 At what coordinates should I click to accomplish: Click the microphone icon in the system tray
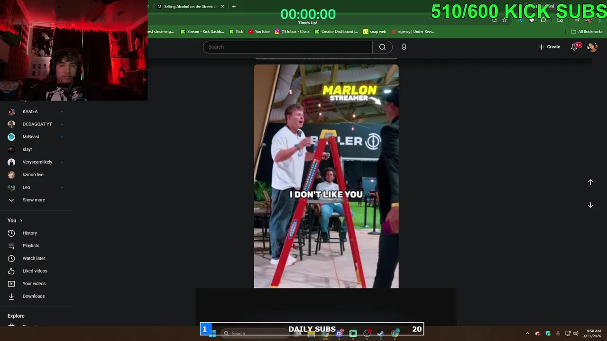click(558, 333)
